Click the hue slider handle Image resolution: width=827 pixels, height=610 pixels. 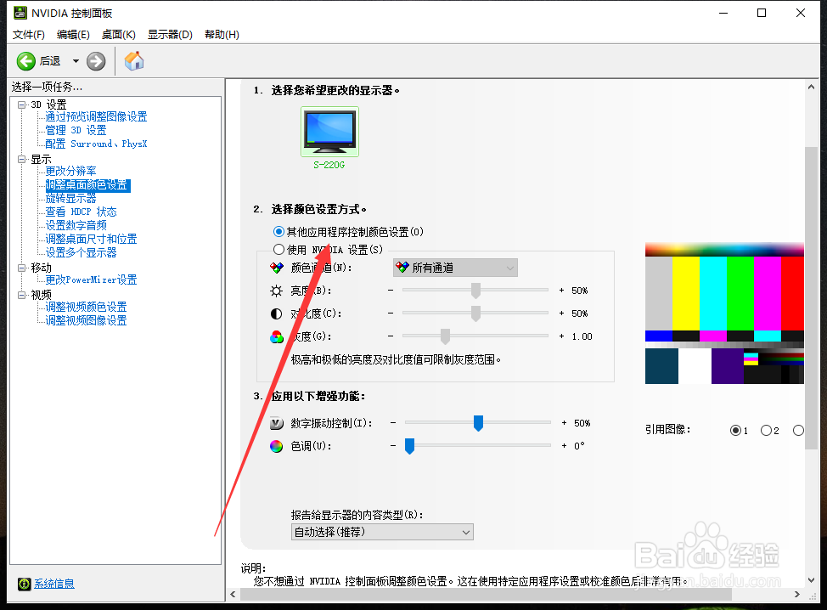pyautogui.click(x=409, y=446)
